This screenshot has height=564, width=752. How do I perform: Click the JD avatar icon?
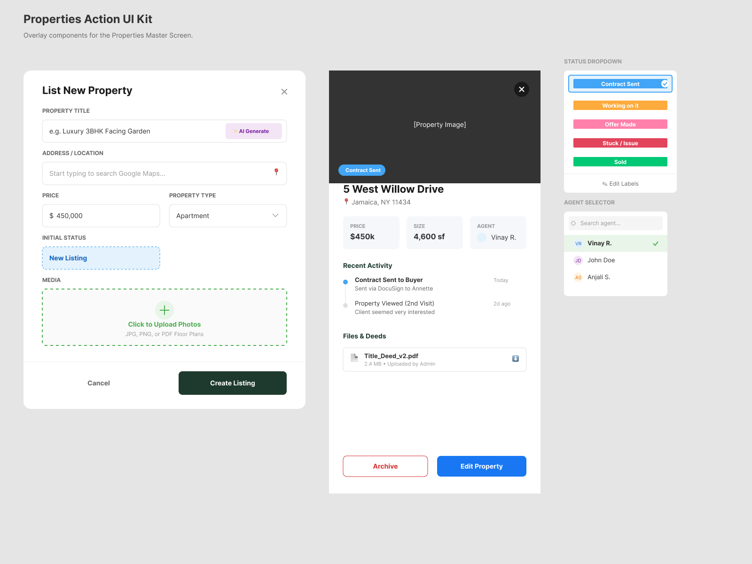coord(578,260)
